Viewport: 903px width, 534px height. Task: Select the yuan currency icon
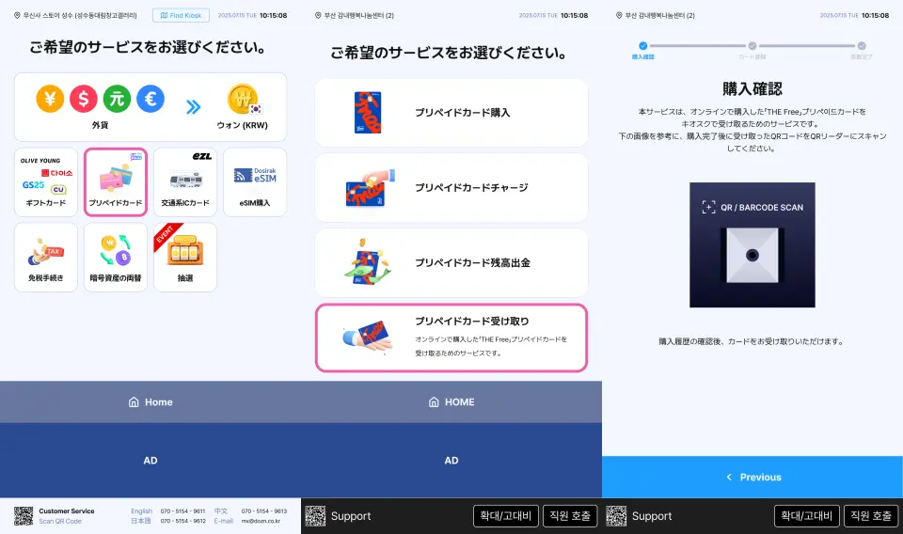point(117,99)
